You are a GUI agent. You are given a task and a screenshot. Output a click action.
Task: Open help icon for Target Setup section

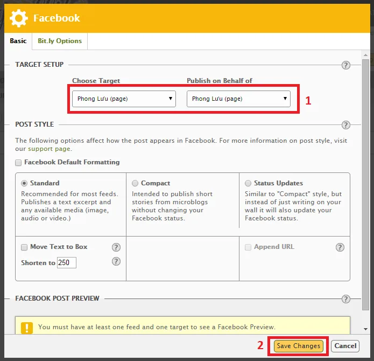pyautogui.click(x=346, y=65)
